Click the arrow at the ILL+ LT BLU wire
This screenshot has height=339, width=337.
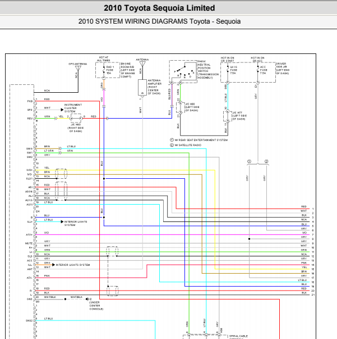[x=62, y=222]
